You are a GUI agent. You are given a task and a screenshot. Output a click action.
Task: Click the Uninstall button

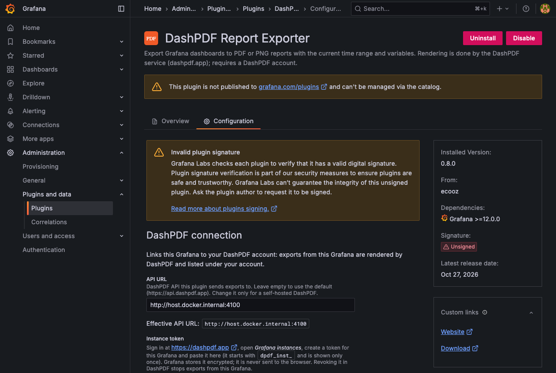click(x=483, y=38)
